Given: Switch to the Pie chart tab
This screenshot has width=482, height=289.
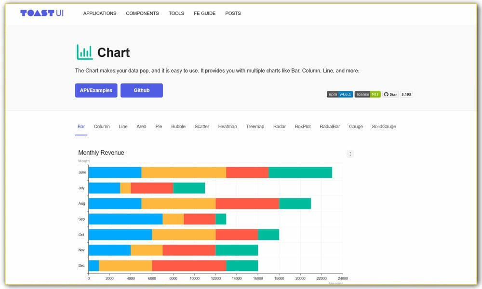Looking at the screenshot, I should click(159, 126).
